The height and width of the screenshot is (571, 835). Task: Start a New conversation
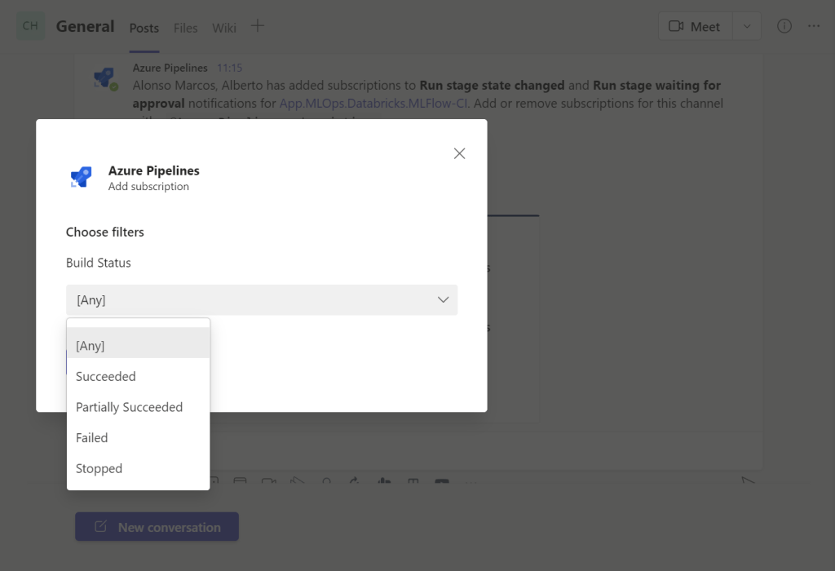157,527
